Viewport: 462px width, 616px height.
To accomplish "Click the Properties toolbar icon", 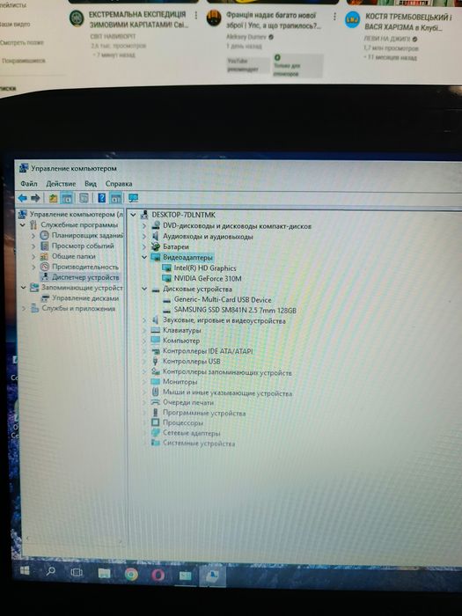I will 84,198.
